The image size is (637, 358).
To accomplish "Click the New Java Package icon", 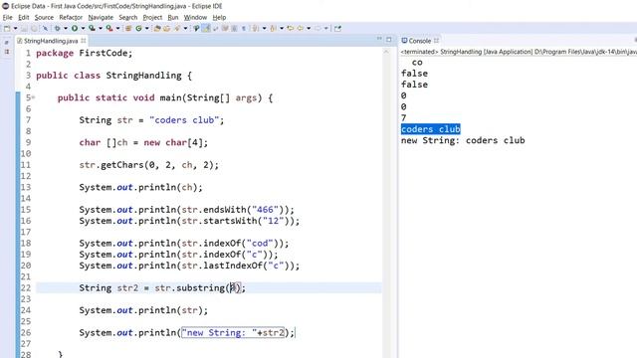I will pos(128,29).
